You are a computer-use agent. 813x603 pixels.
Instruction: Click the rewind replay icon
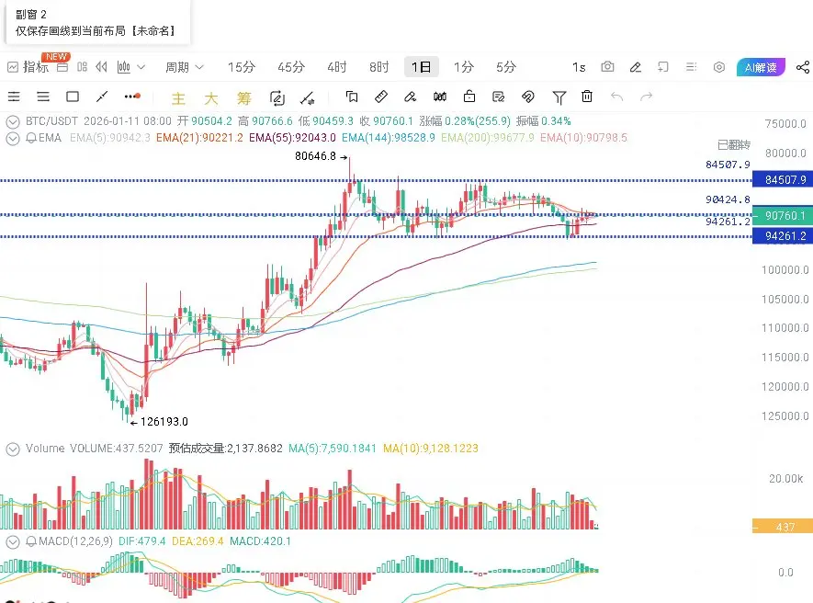coord(102,67)
